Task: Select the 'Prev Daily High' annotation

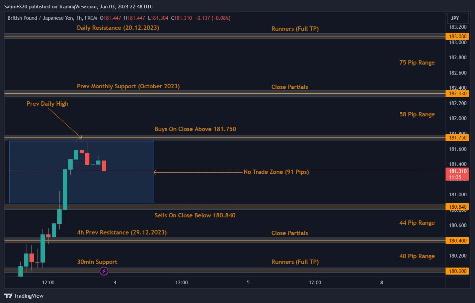Action: pyautogui.click(x=48, y=104)
